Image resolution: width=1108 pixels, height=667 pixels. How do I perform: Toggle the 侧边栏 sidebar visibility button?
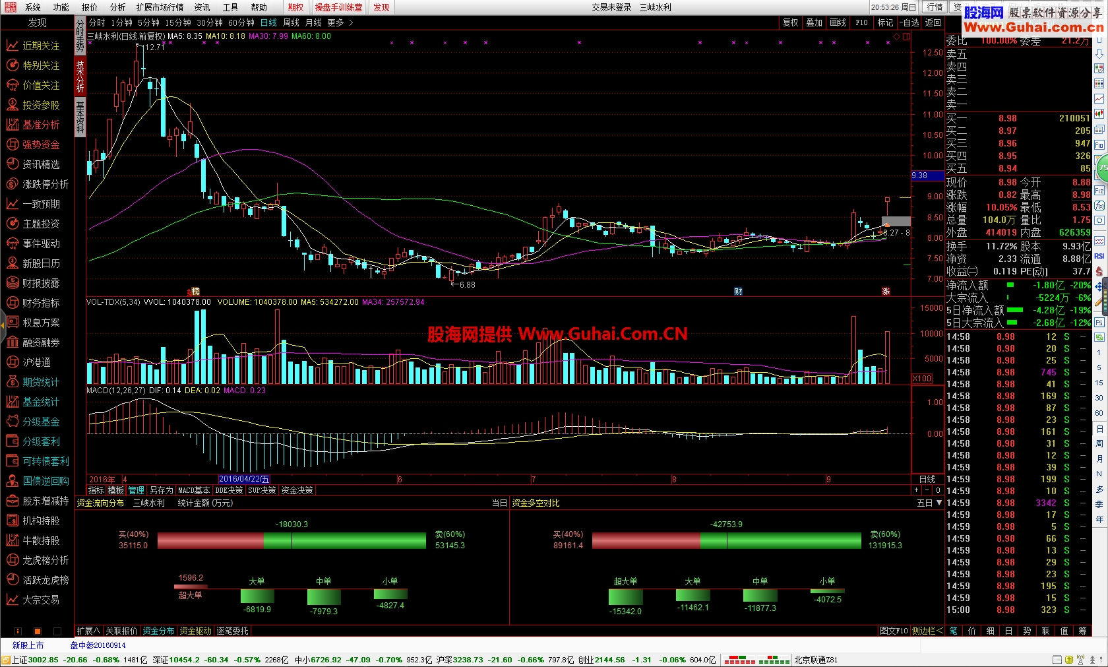coord(927,631)
